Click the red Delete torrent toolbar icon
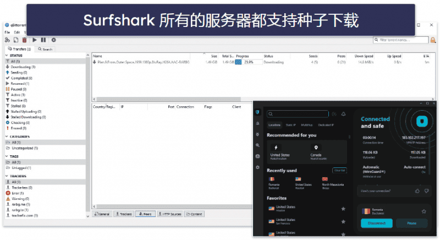Screen dimensions: 440x240 point(24,40)
